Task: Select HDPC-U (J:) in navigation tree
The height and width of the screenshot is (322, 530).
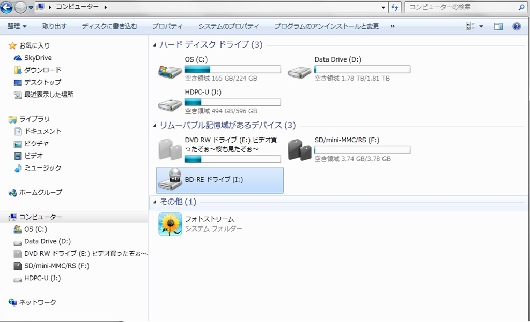Action: coord(42,278)
